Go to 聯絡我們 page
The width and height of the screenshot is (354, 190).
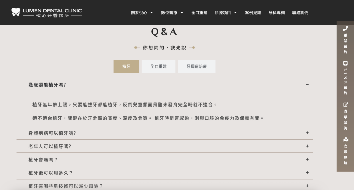(x=300, y=13)
